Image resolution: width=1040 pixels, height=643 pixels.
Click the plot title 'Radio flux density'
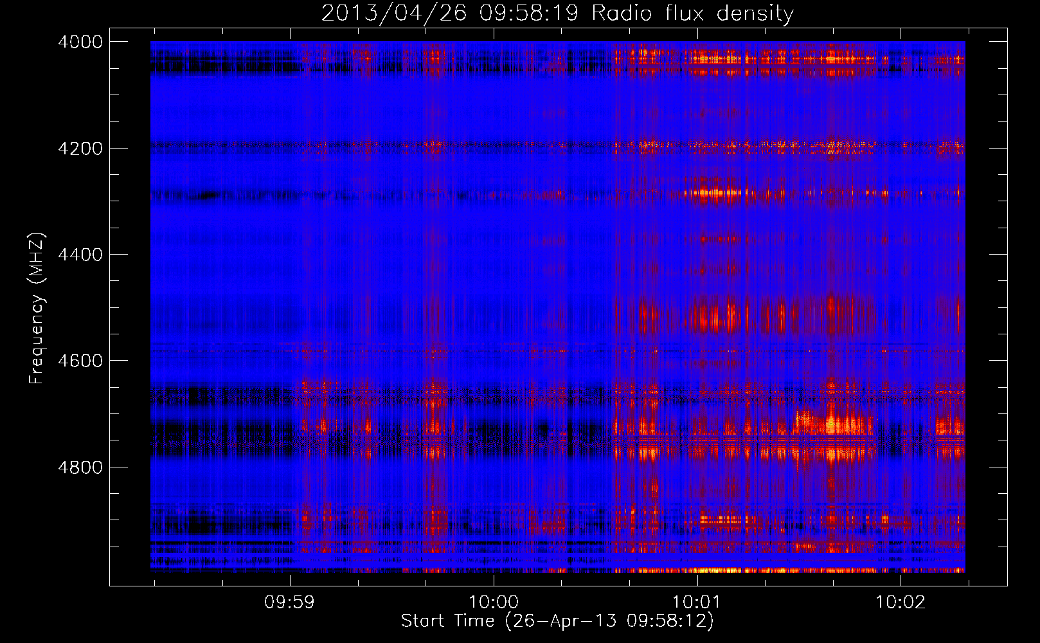click(x=692, y=14)
